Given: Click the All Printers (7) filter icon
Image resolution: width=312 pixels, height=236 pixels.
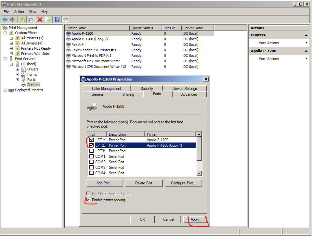Looking at the screenshot, I should coord(18,38).
